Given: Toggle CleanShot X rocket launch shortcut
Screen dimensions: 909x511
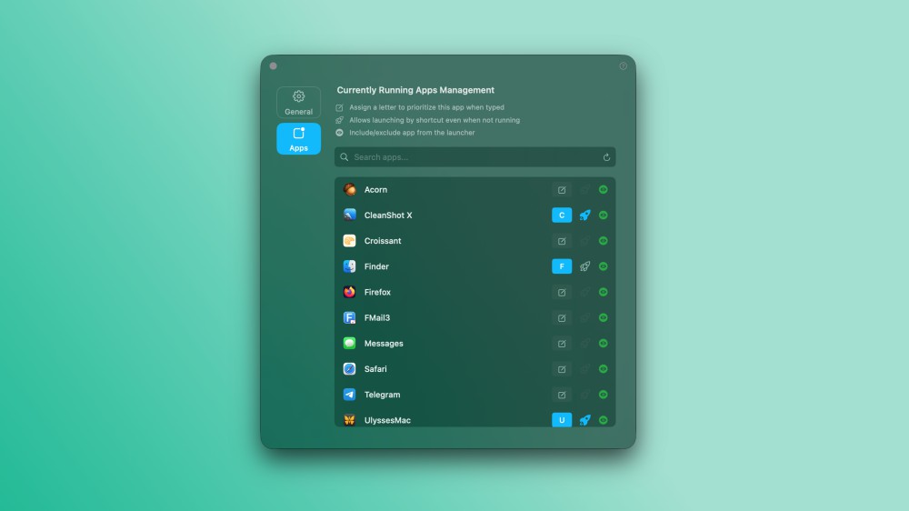Looking at the screenshot, I should click(x=584, y=215).
